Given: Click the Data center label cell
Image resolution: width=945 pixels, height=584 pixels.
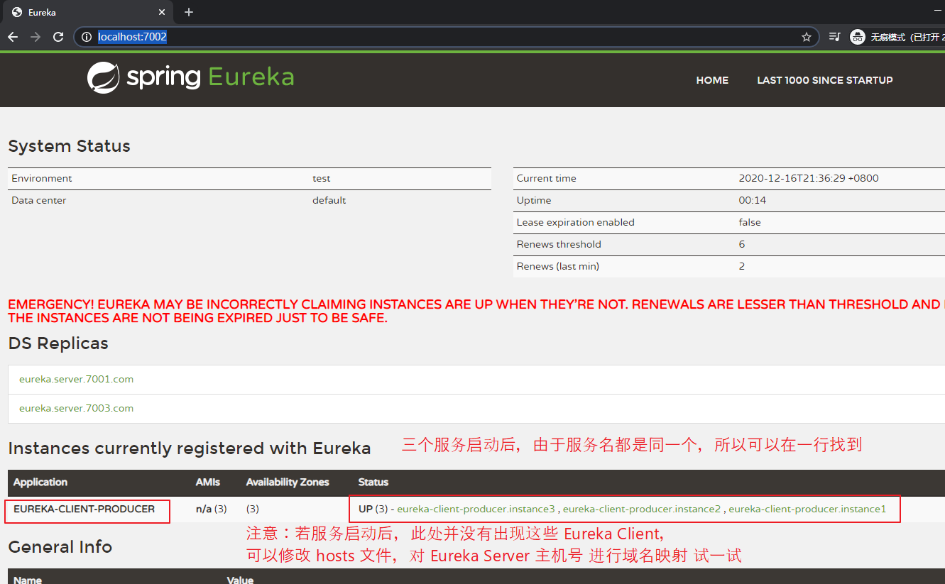Looking at the screenshot, I should [x=39, y=200].
